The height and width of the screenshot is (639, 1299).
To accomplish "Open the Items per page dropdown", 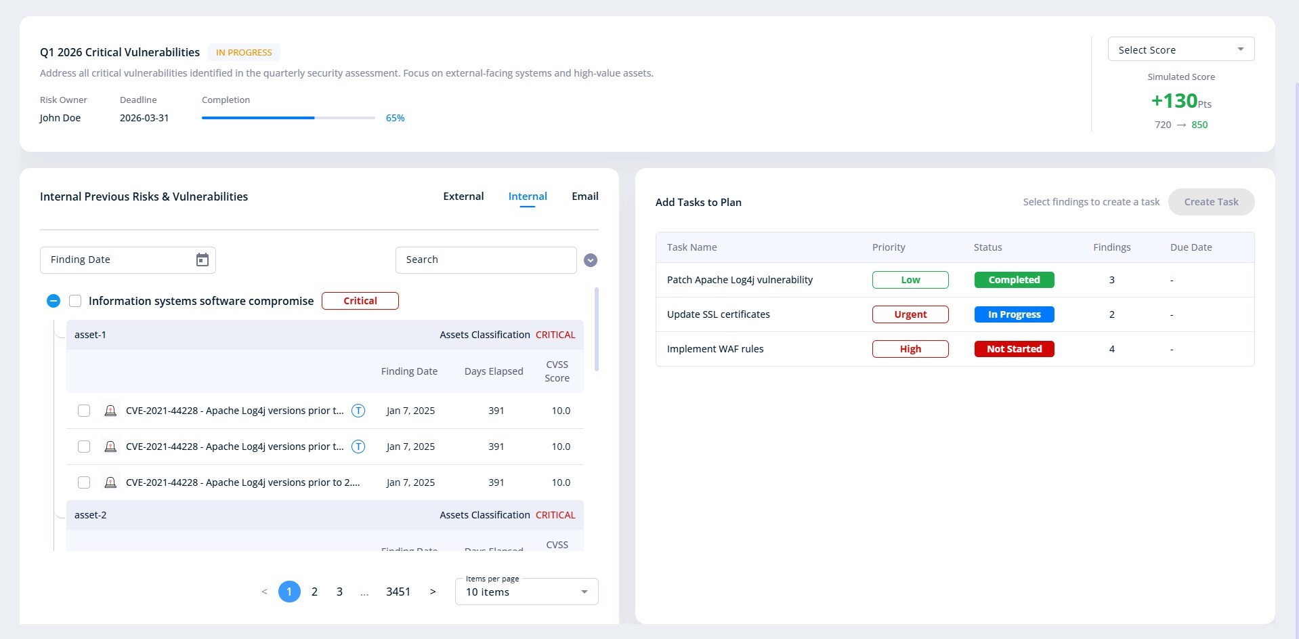I will [526, 592].
